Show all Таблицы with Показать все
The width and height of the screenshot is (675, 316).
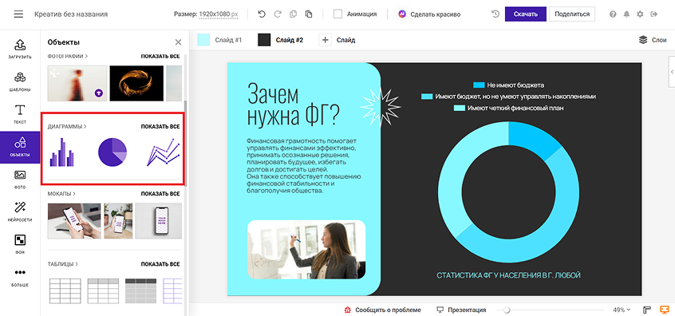click(x=160, y=264)
